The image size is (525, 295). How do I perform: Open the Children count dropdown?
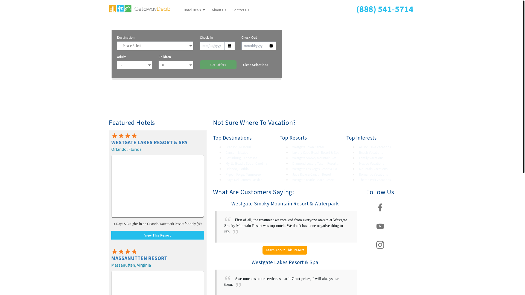176,65
